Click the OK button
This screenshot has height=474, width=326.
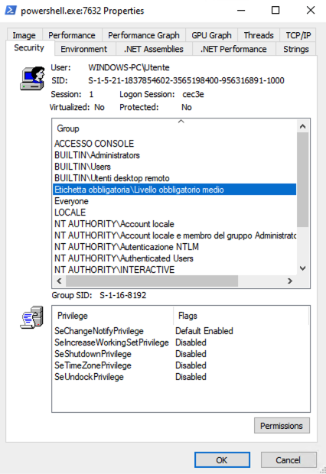point(222,459)
